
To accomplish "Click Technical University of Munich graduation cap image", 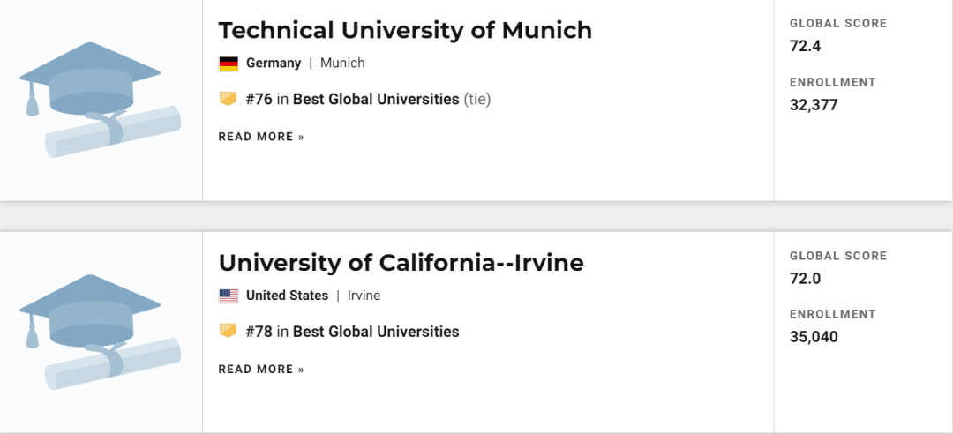I will pos(100,100).
